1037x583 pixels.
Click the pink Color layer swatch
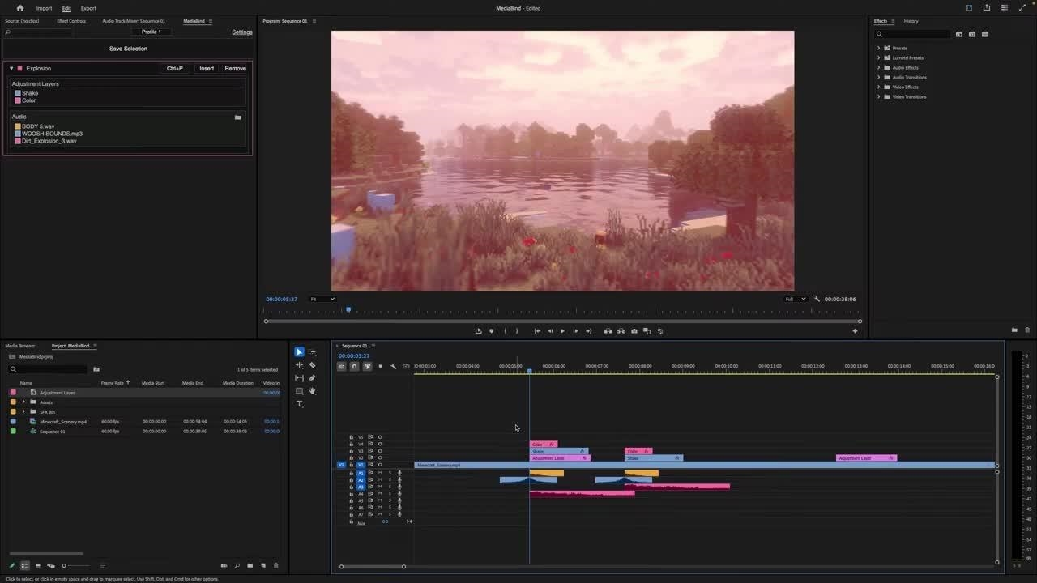(x=18, y=100)
